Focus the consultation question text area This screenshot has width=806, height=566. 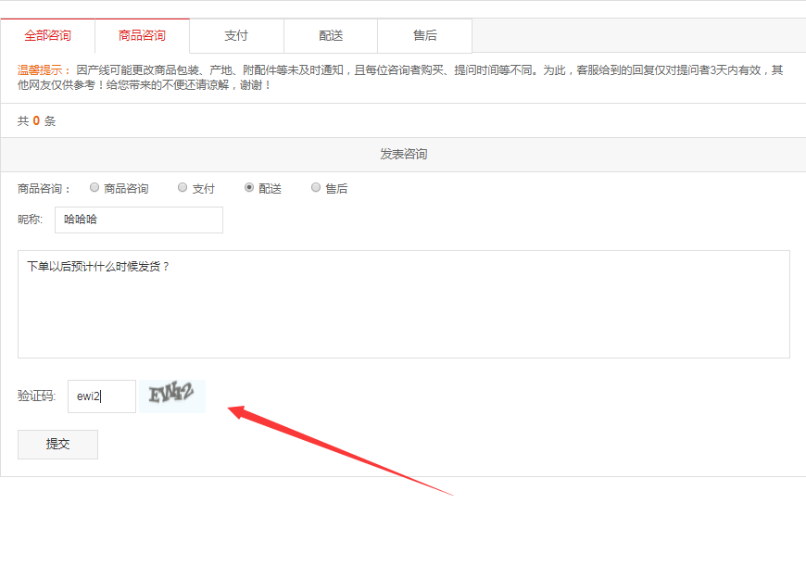tap(403, 304)
